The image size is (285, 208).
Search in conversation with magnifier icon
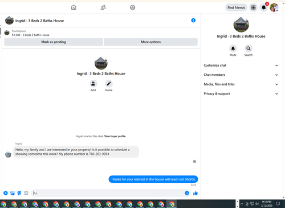click(249, 48)
